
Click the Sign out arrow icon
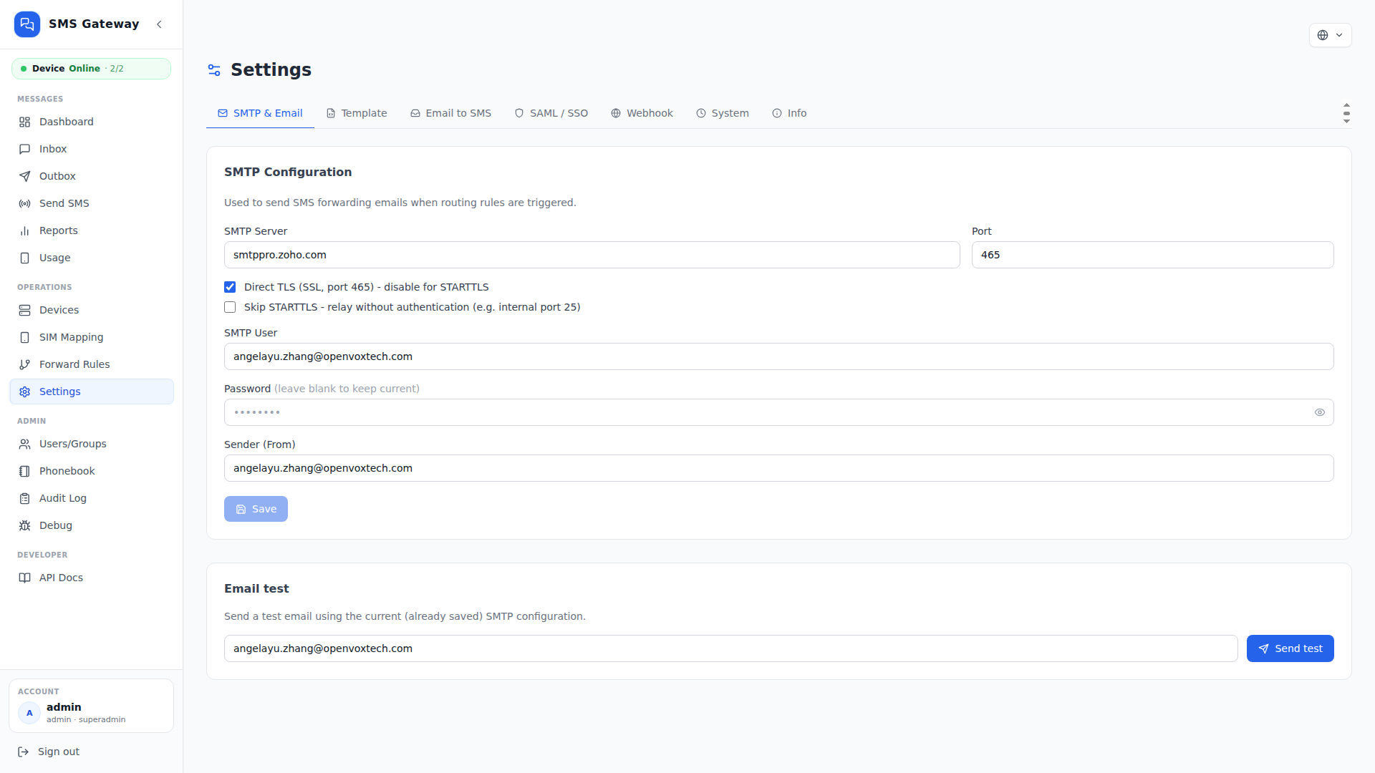24,752
